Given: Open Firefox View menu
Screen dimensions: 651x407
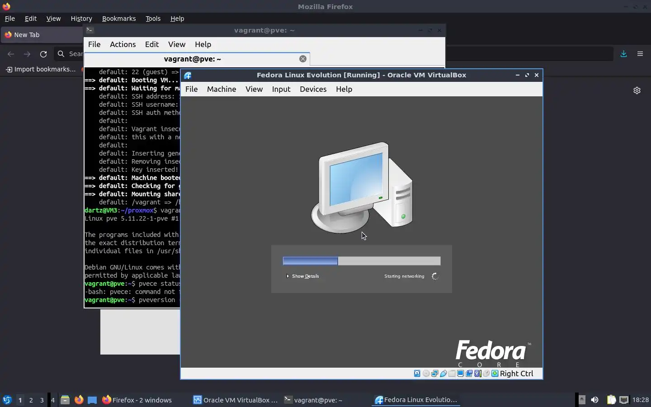Looking at the screenshot, I should point(53,19).
